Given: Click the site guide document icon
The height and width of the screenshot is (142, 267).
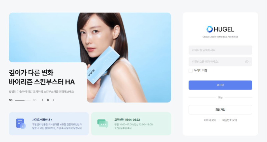Looking at the screenshot, I should [21, 123].
